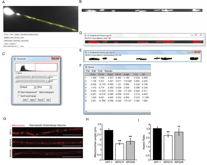Click the Results horizontal scrollbar left arrow

tap(86, 111)
